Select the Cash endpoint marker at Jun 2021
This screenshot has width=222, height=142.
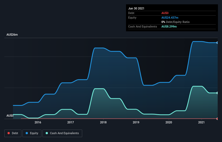pyautogui.click(x=217, y=93)
